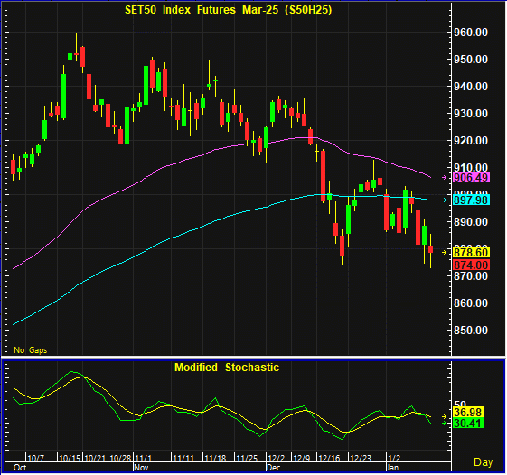
Task: Click the Jan month label
Action: [x=393, y=468]
